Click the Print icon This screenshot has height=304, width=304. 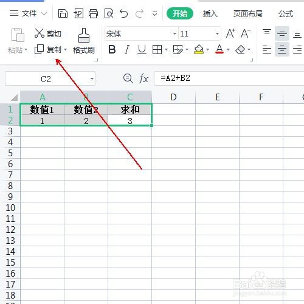[93, 14]
